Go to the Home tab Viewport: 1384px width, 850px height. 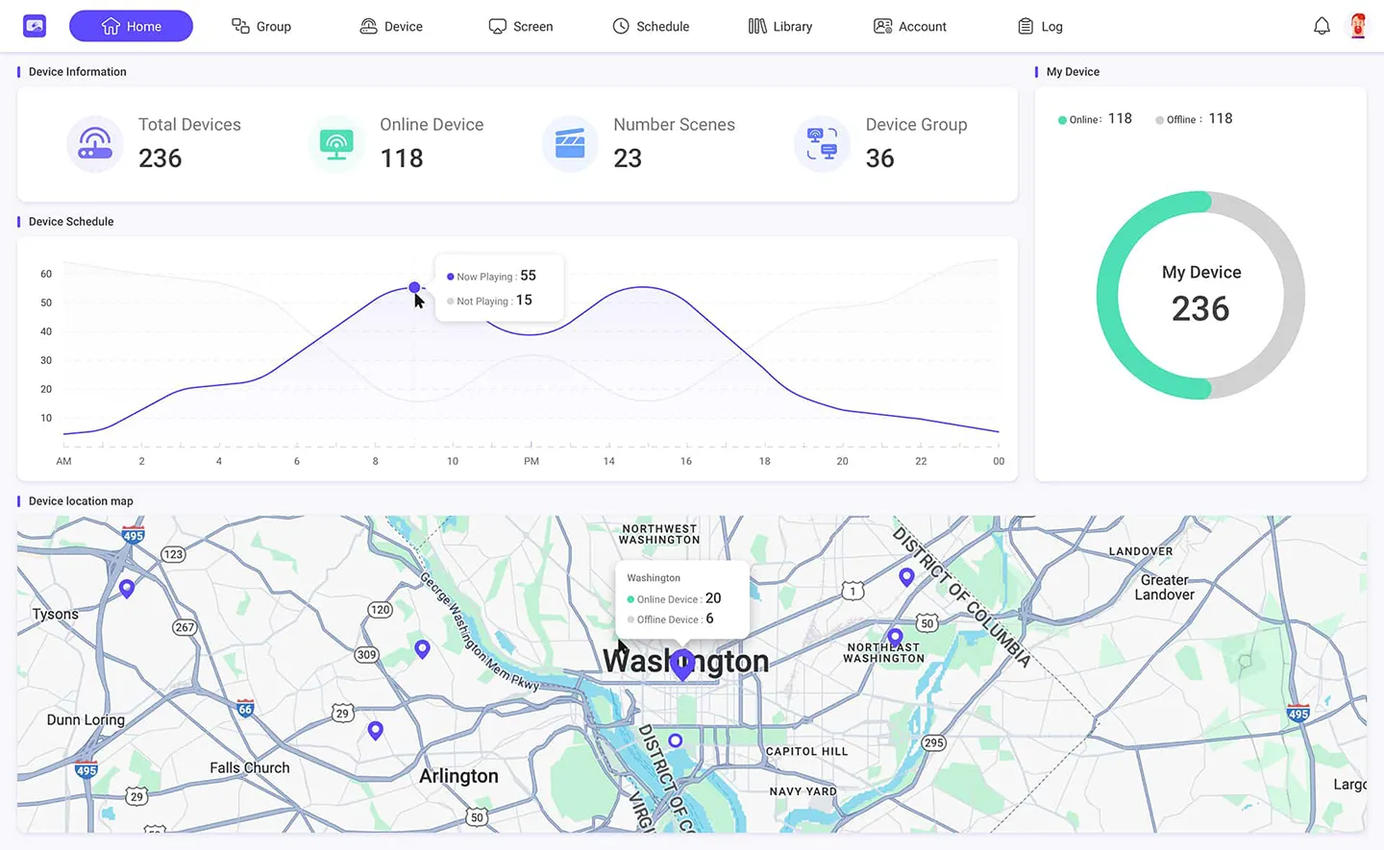[131, 26]
